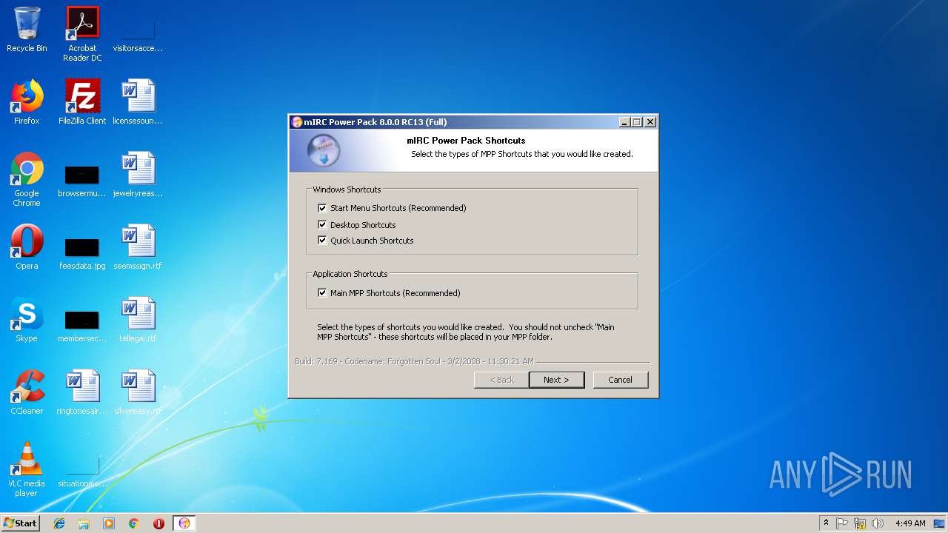Show hidden tray icons arrow
The height and width of the screenshot is (533, 948).
coord(826,523)
